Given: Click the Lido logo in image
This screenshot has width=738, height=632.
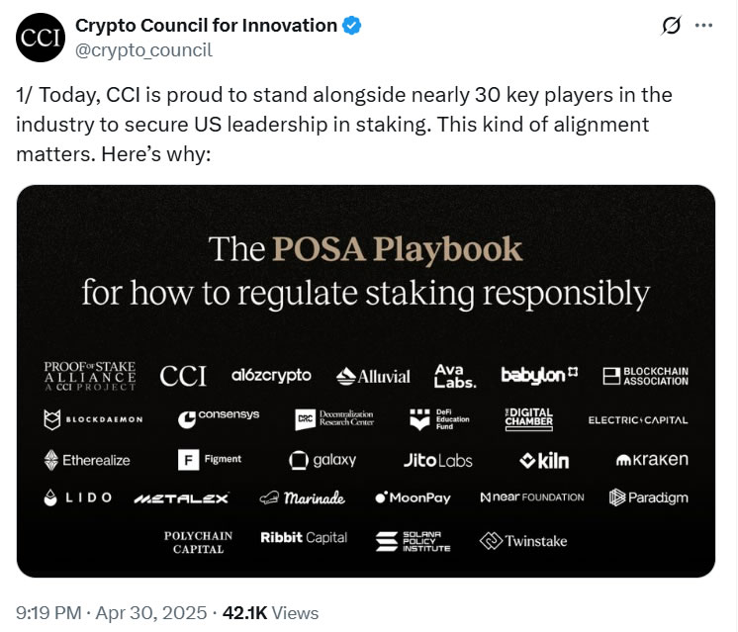Looking at the screenshot, I should [x=80, y=497].
